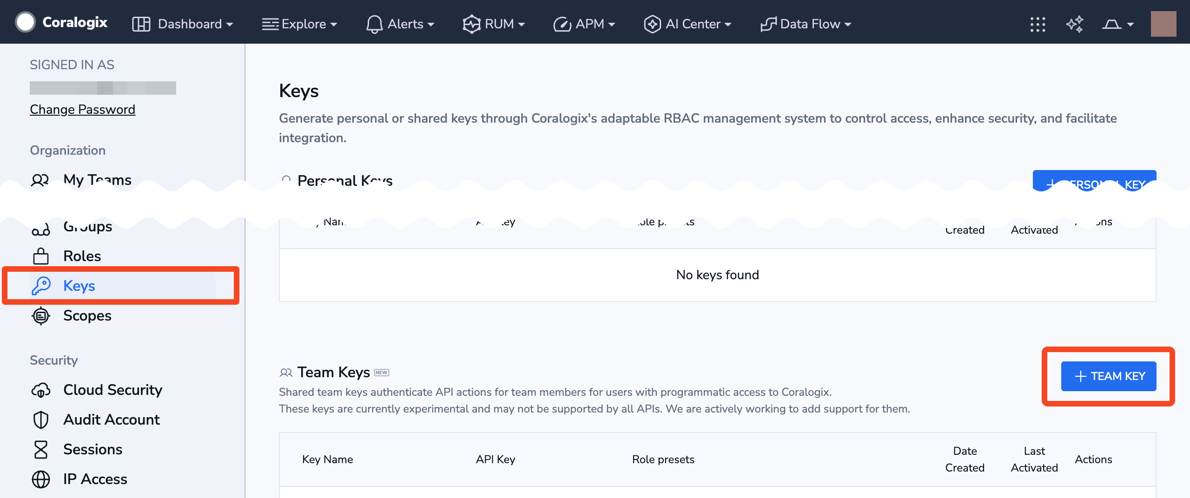The image size is (1190, 498).
Task: Expand the Alerts dropdown arrow
Action: [x=431, y=25]
